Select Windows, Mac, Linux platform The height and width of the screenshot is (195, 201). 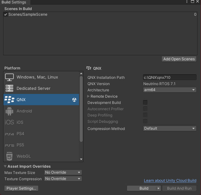click(41, 77)
